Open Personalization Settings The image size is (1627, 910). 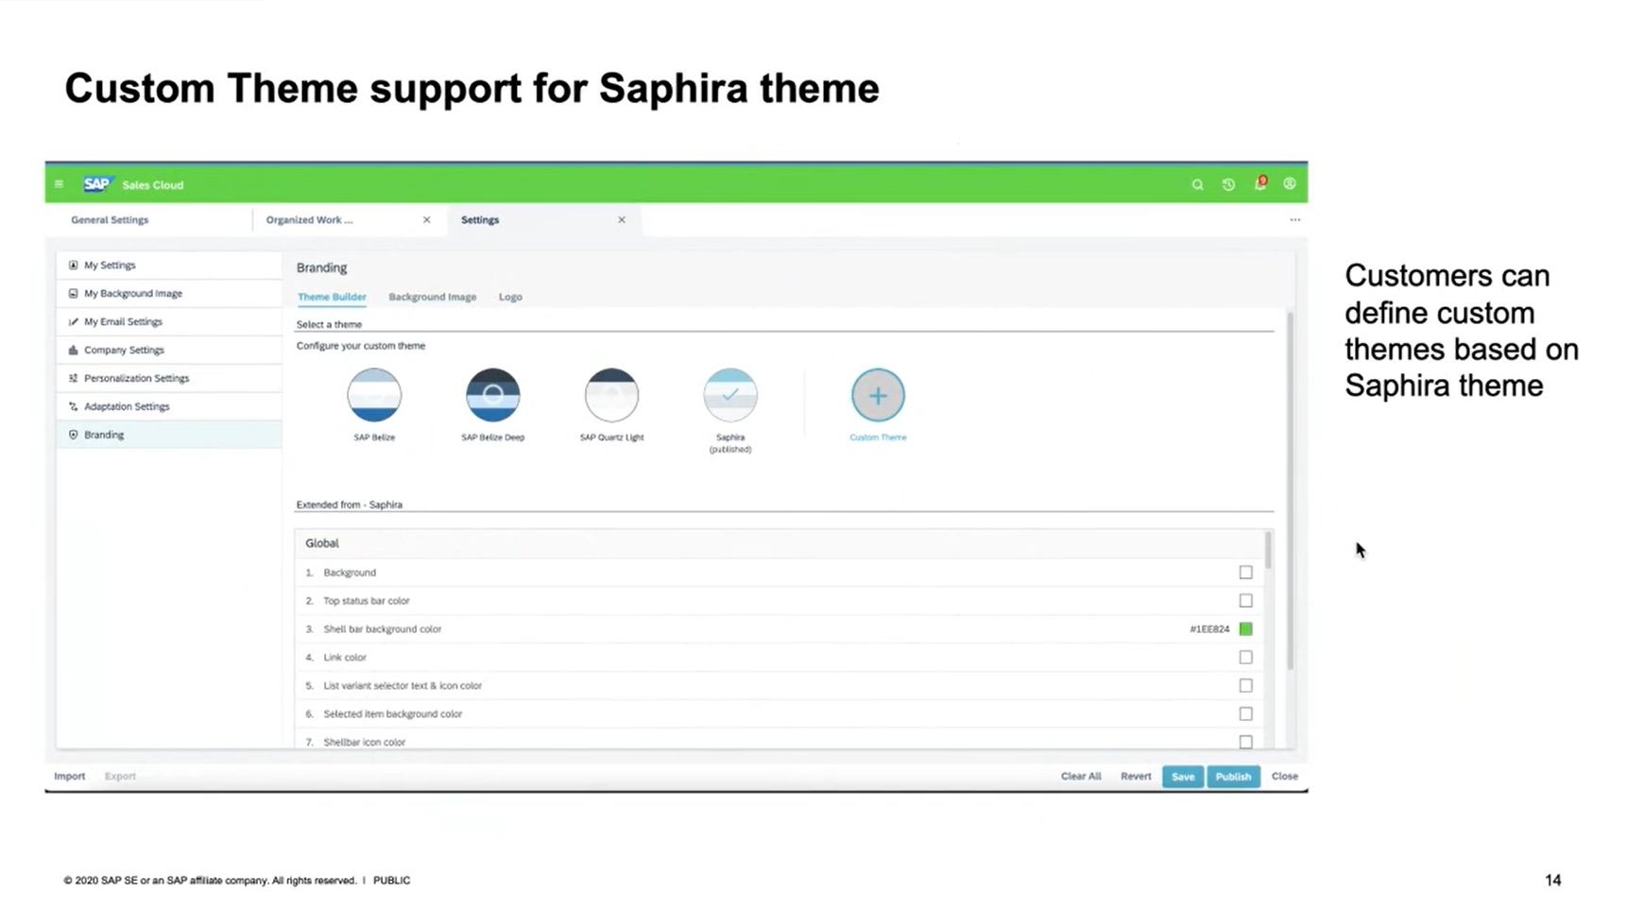click(x=169, y=378)
